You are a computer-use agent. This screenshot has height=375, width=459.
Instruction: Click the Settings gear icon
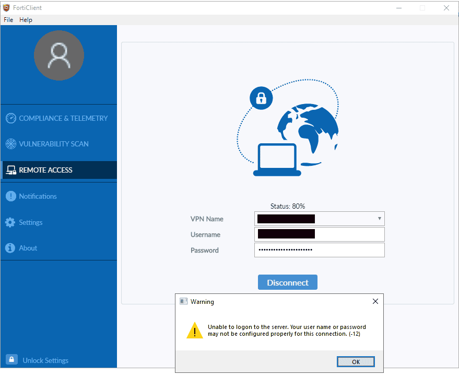10,222
